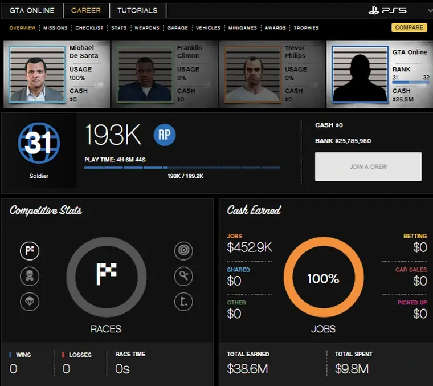The height and width of the screenshot is (386, 433).
Task: Click the 193K / 199.2K progress label
Action: (185, 176)
